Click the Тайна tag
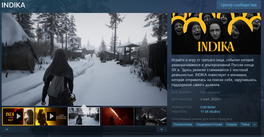This screenshot has height=137, width=264. pyautogui.click(x=245, y=124)
